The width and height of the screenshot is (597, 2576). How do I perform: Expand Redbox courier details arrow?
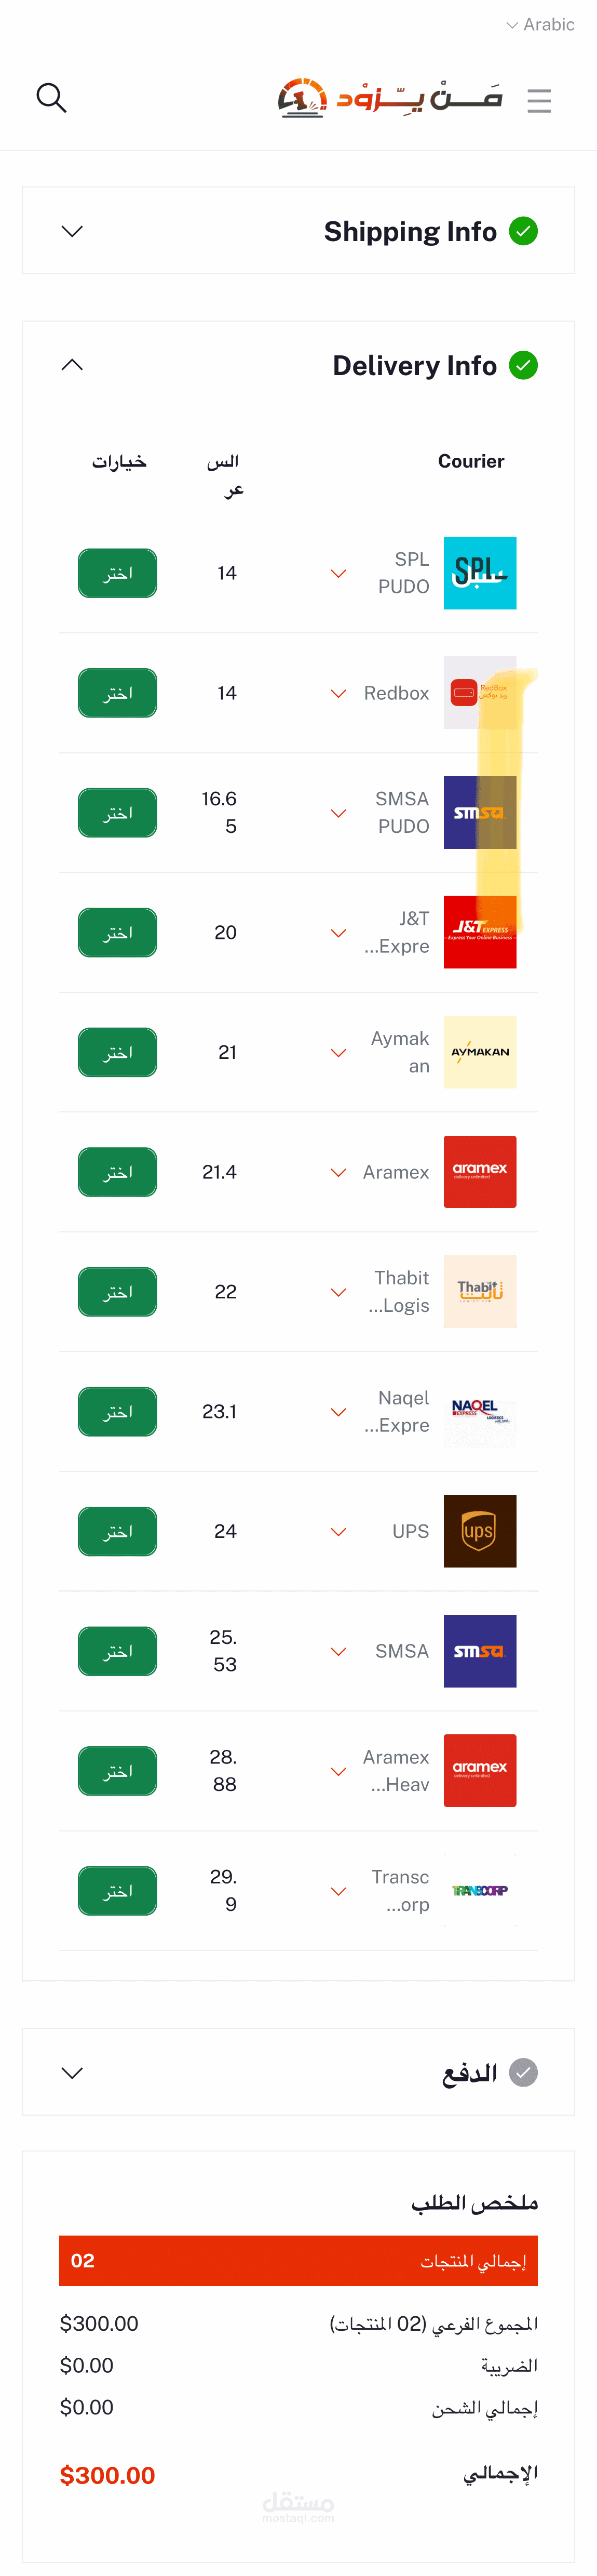pyautogui.click(x=339, y=694)
